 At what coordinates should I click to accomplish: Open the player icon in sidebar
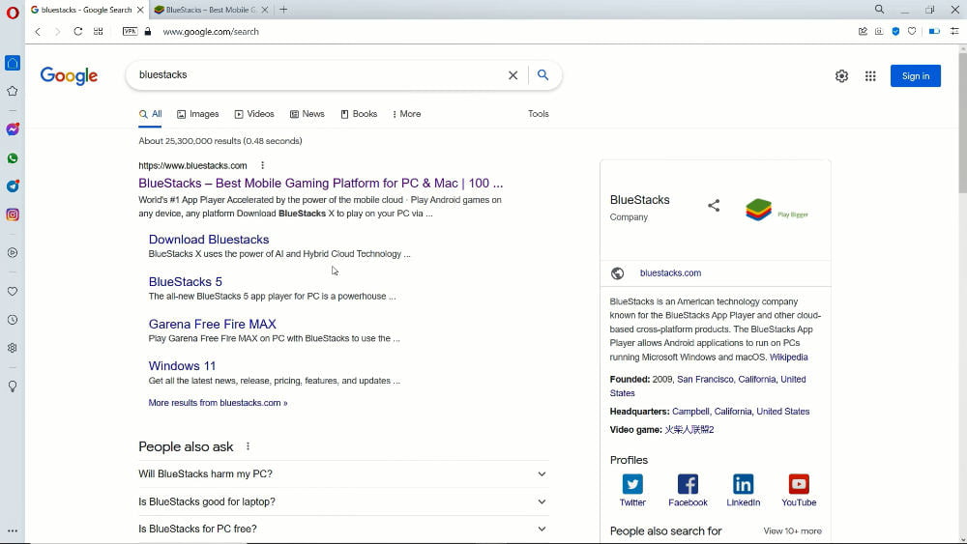coord(13,252)
